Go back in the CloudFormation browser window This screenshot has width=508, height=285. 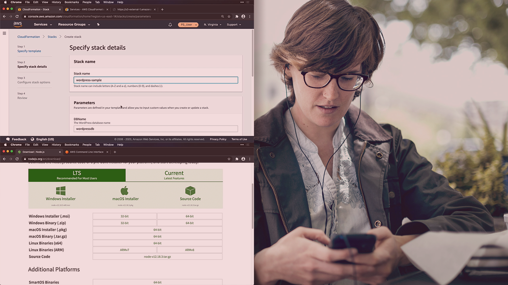(x=4, y=16)
